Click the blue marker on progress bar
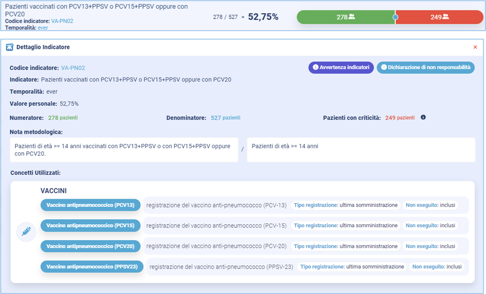The image size is (486, 294). 395,17
